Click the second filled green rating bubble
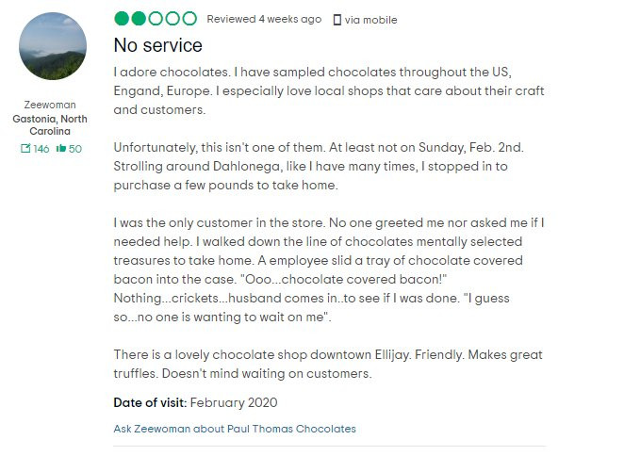 point(139,19)
